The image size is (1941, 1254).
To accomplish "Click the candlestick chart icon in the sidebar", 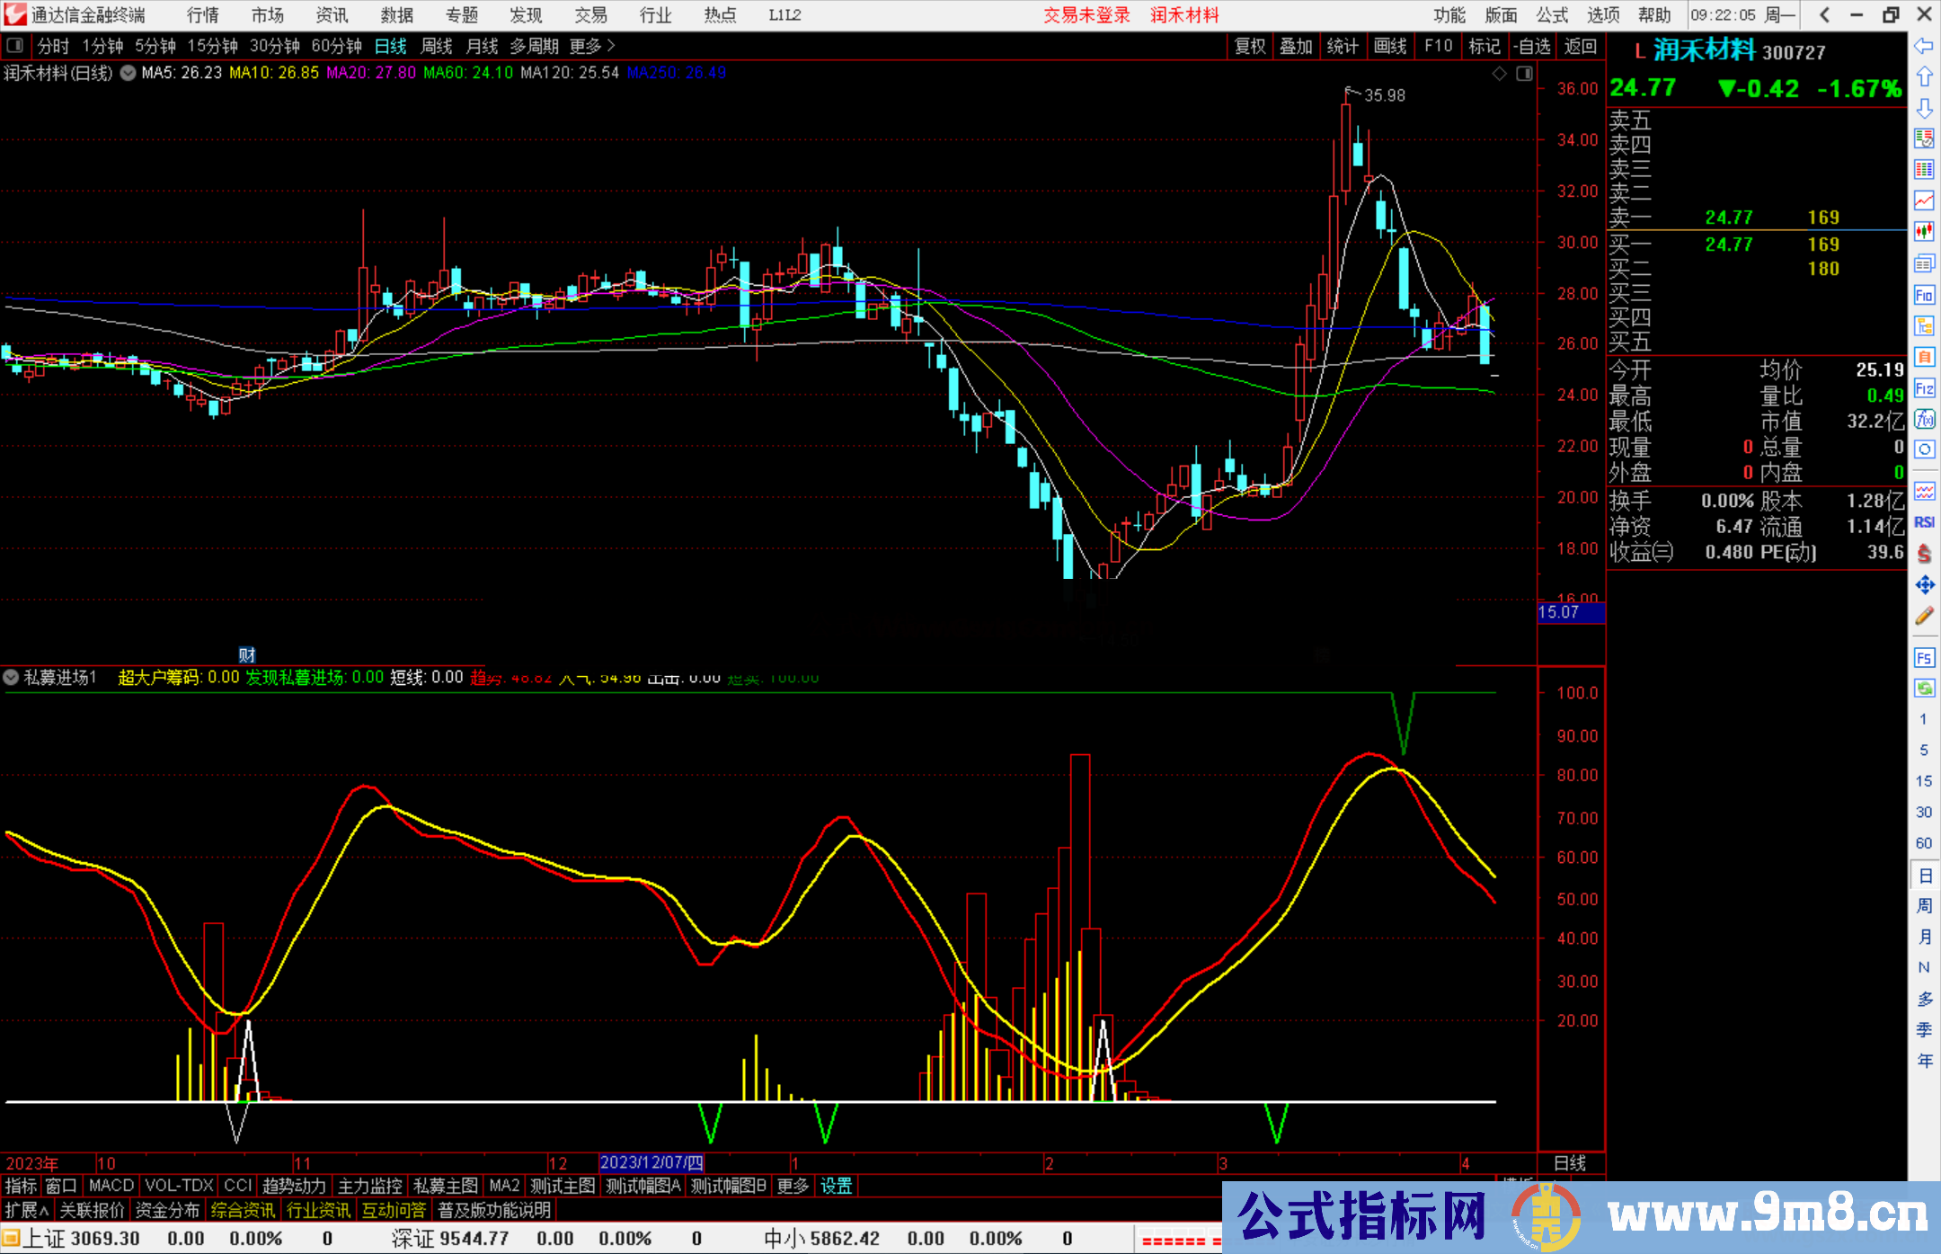I will coord(1924,231).
